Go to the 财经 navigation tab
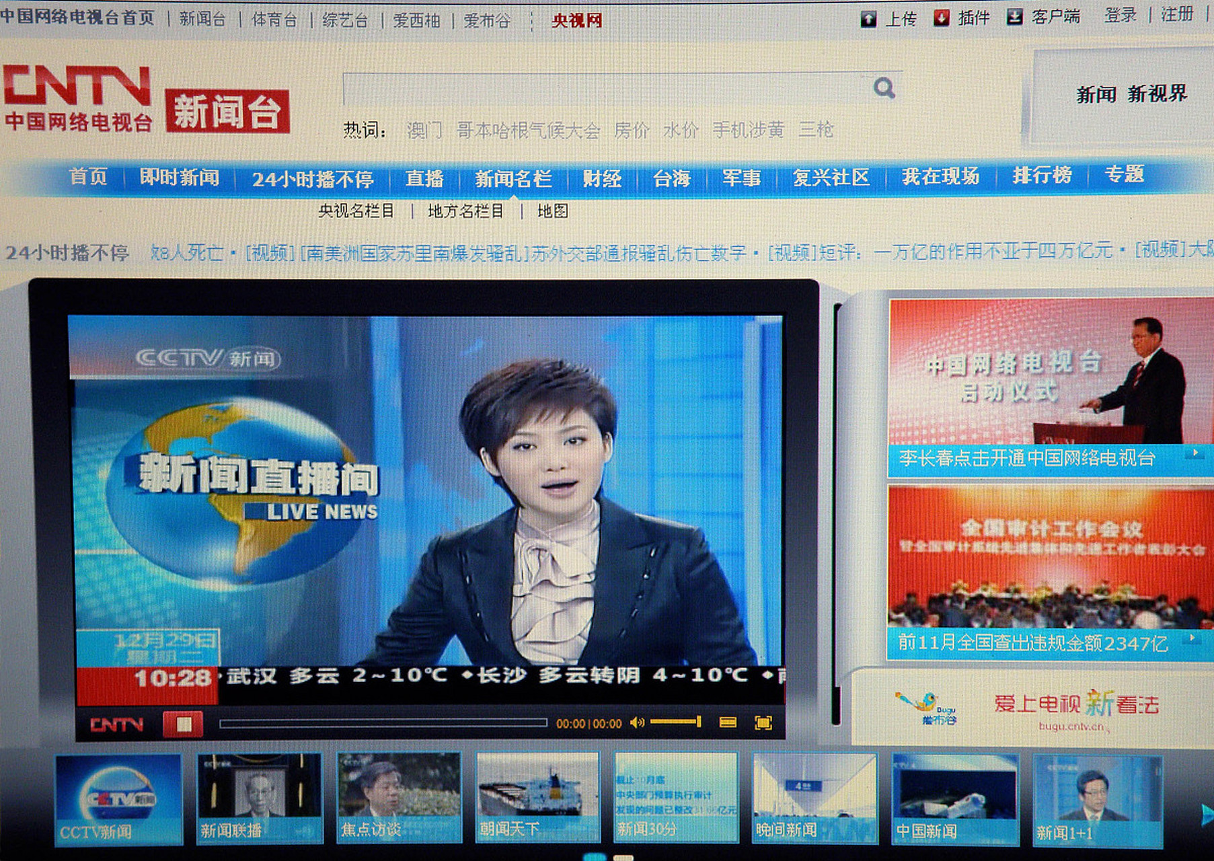The height and width of the screenshot is (861, 1214). coord(602,178)
